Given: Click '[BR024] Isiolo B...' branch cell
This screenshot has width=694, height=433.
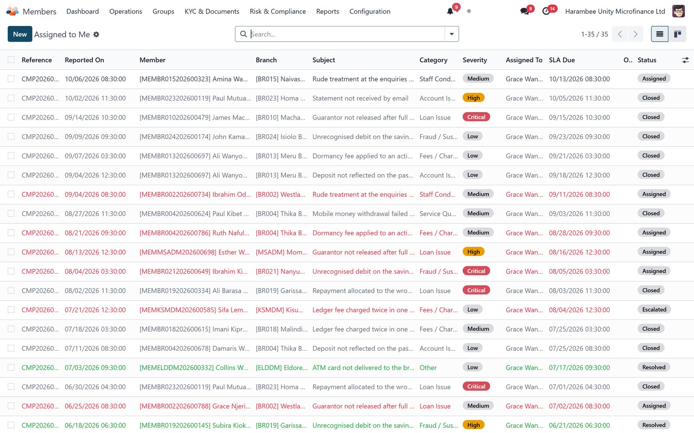Looking at the screenshot, I should click(x=281, y=136).
